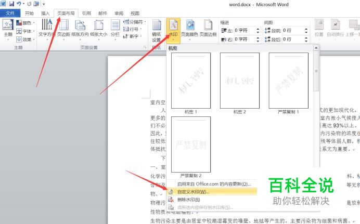Open the 分隔符 (Breaks) dropdown

tap(135, 22)
